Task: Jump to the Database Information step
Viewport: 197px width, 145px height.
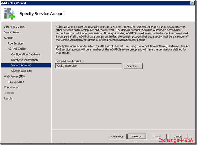Action: (x=25, y=60)
